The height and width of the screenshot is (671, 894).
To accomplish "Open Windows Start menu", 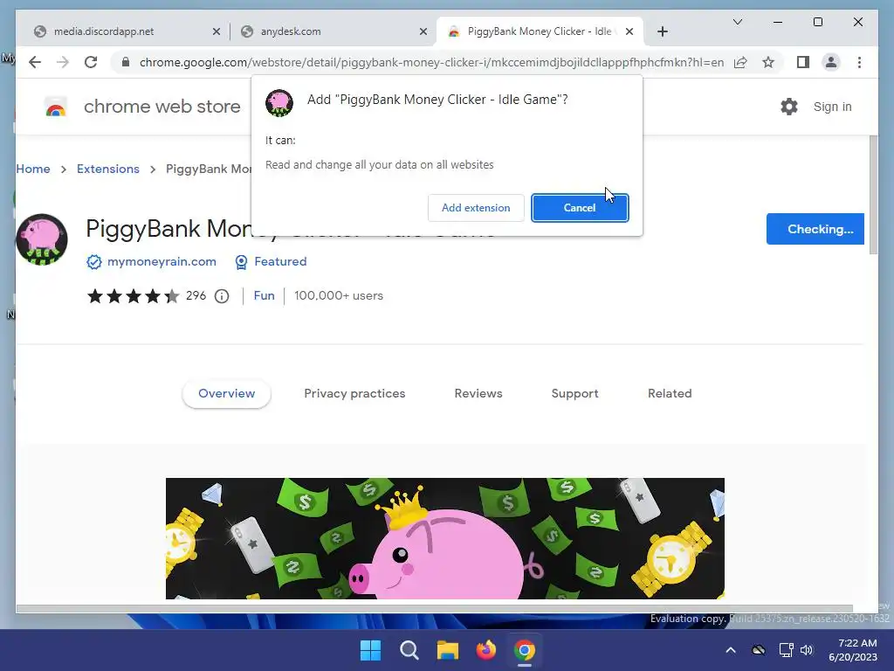I will [x=370, y=650].
